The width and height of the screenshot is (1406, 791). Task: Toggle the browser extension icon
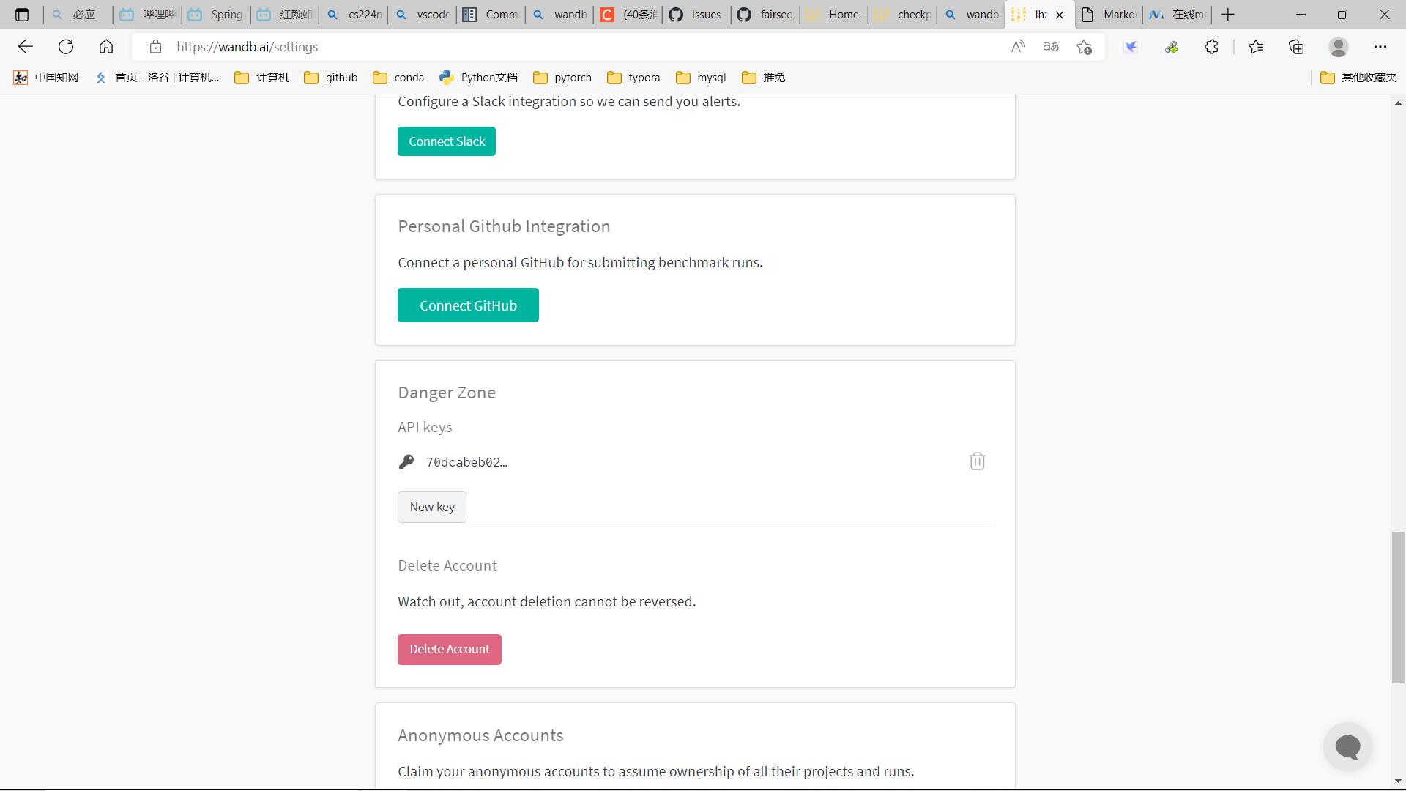[1213, 46]
